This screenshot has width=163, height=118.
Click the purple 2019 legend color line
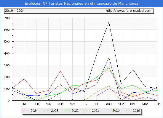click(x=128, y=111)
